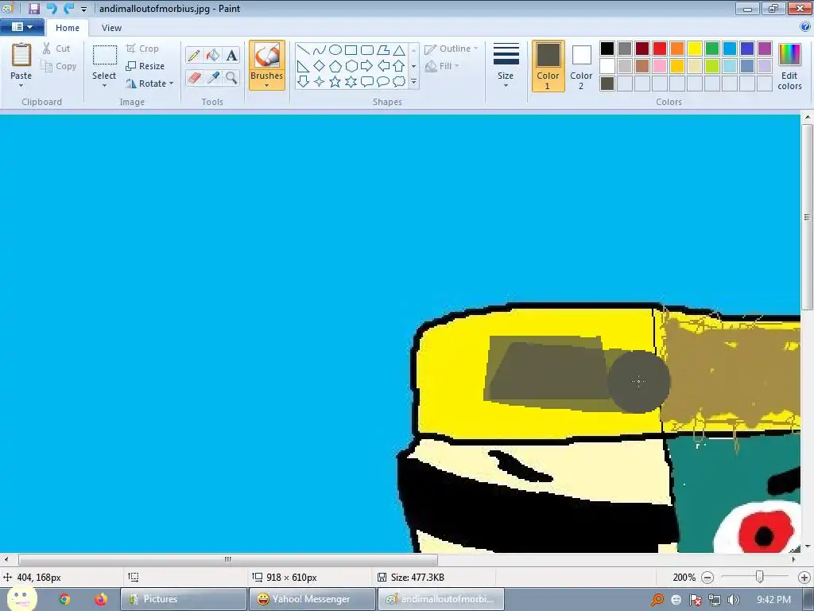The image size is (814, 611).
Task: Click the zoom slider handle
Action: (759, 577)
